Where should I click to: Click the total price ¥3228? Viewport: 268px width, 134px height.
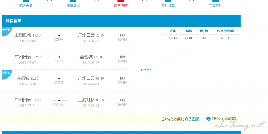(193, 119)
